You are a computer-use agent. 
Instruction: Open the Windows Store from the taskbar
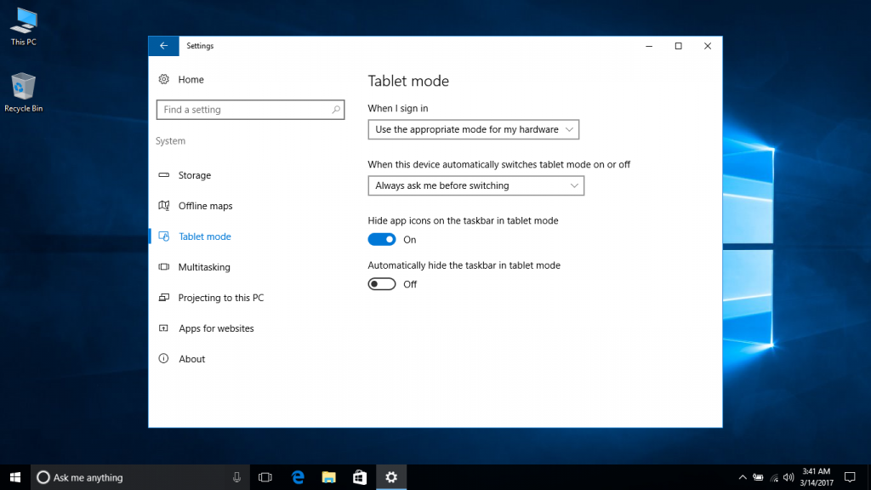[x=359, y=477]
